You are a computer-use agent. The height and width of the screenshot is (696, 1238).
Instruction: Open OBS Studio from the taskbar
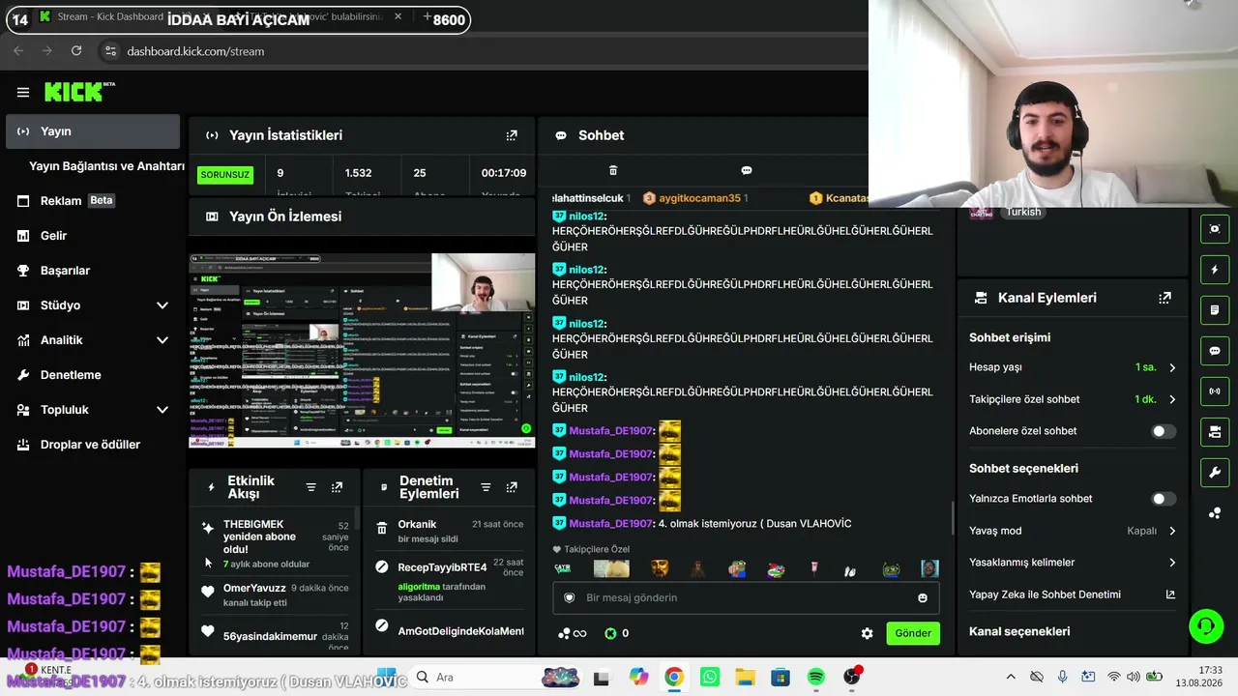click(x=852, y=677)
